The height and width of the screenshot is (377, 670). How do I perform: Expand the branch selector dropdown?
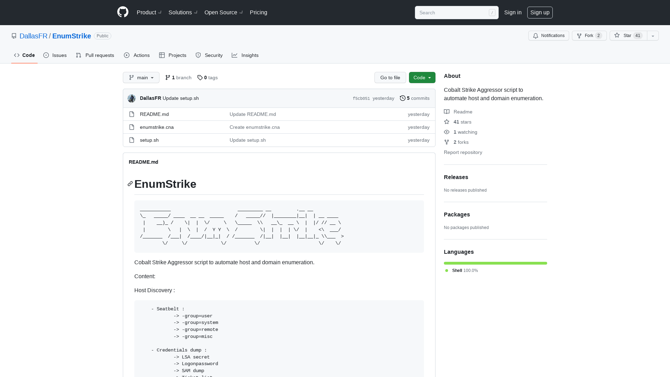(141, 77)
